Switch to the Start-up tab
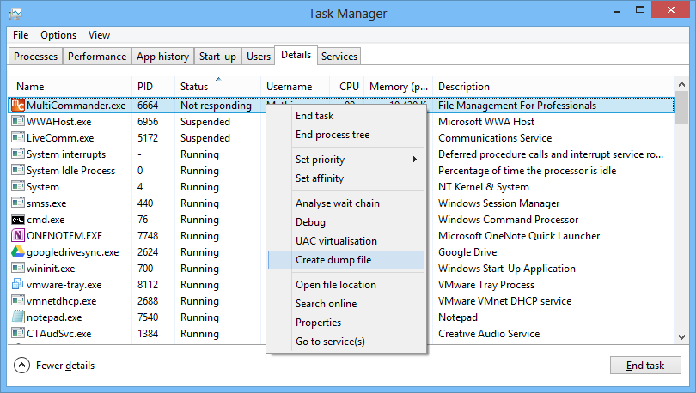The height and width of the screenshot is (393, 696). pyautogui.click(x=217, y=57)
